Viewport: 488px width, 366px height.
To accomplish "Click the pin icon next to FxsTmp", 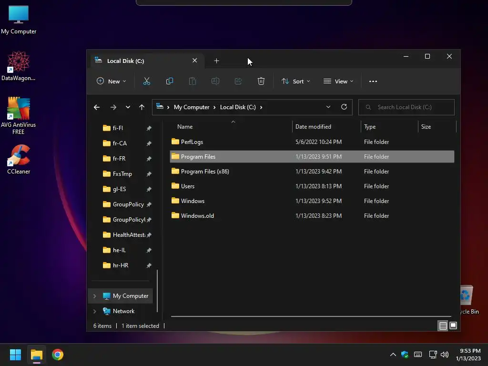I will point(149,174).
